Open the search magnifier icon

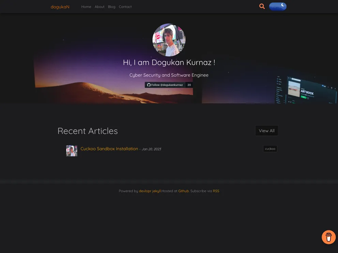(262, 6)
